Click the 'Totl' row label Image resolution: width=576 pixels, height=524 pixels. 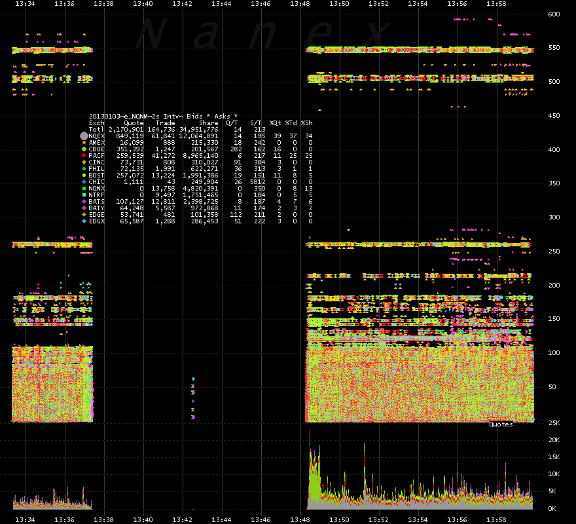point(96,130)
